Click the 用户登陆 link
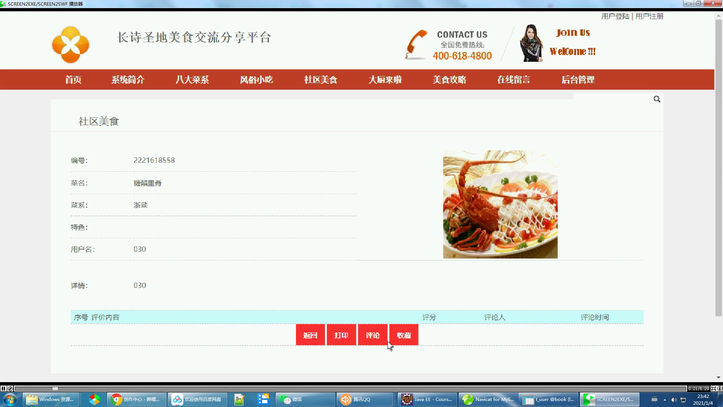Screen dimensions: 723x407 pos(615,16)
